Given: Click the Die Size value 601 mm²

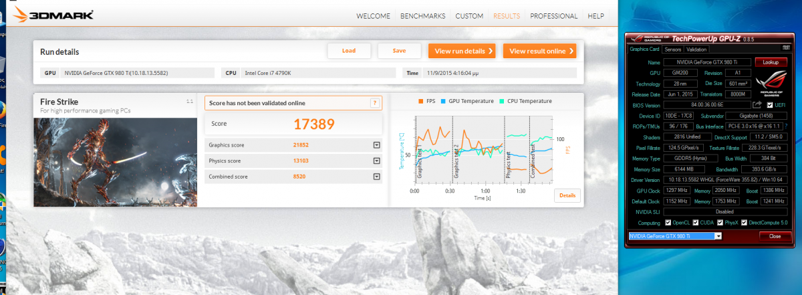Looking at the screenshot, I should coord(737,84).
